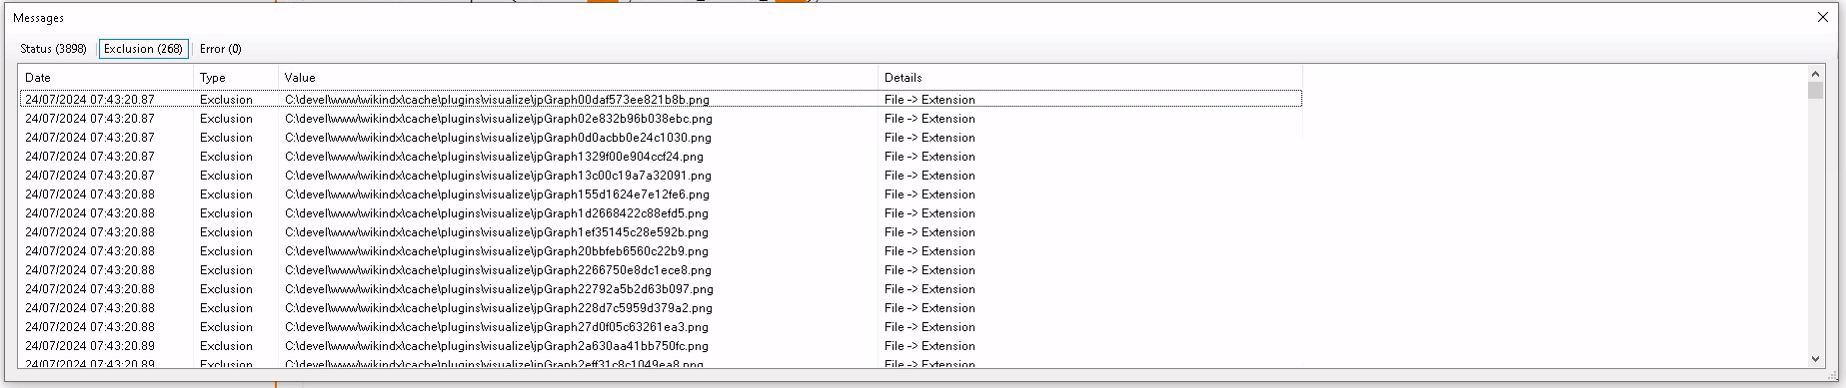
Task: Click the Value column header
Action: coord(579,77)
